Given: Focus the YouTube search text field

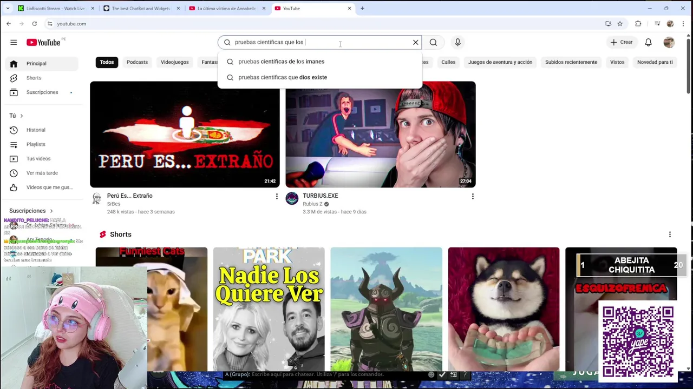Looking at the screenshot, I should pos(319,42).
